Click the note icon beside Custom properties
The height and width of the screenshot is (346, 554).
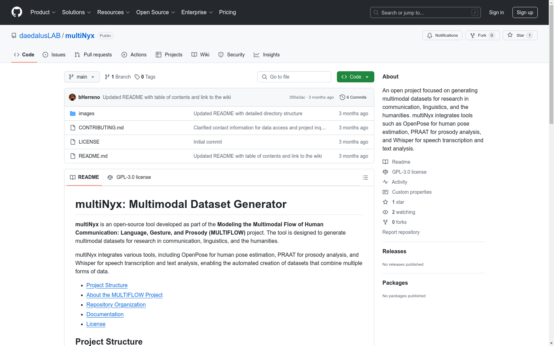(385, 192)
